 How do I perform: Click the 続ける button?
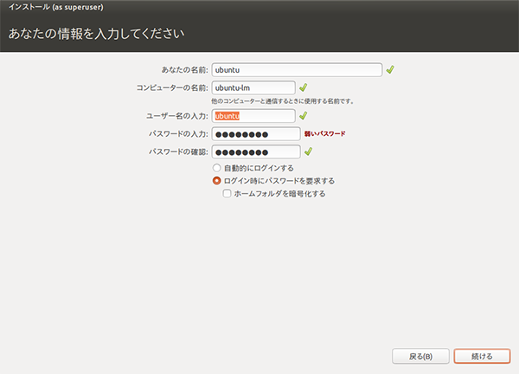click(482, 357)
